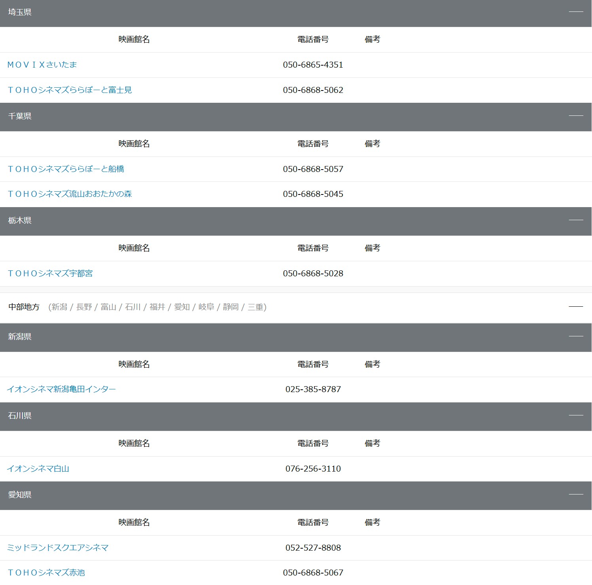Open ミッドランドスクエアシネマ theater link
This screenshot has width=592, height=585.
58,548
